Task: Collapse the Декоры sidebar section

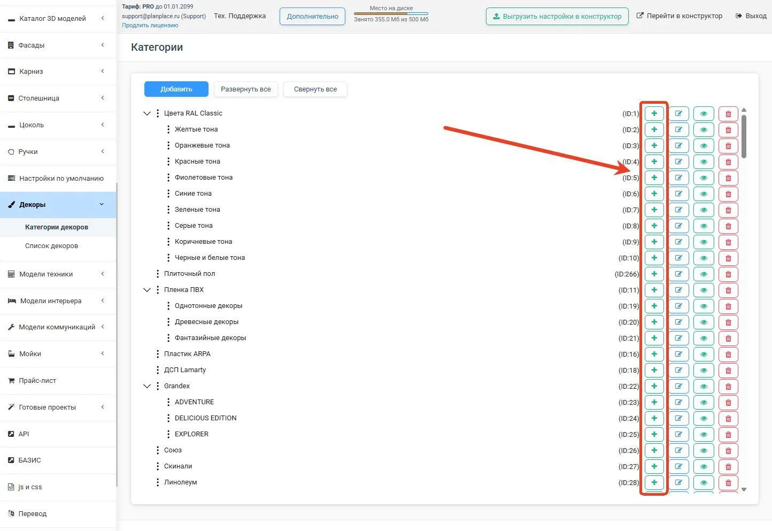Action: tap(58, 204)
